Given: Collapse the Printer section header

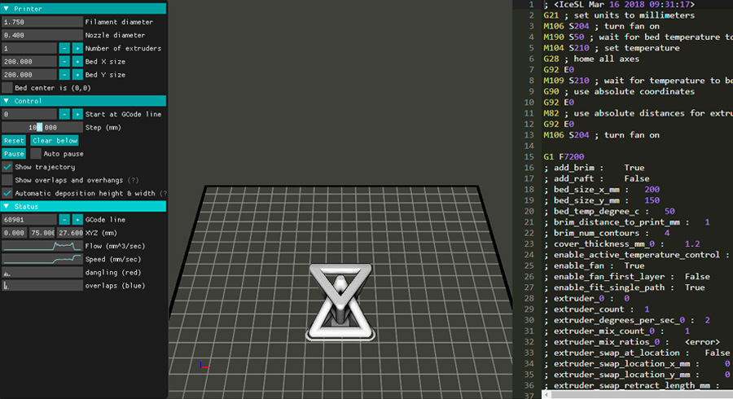Looking at the screenshot, I should point(83,8).
